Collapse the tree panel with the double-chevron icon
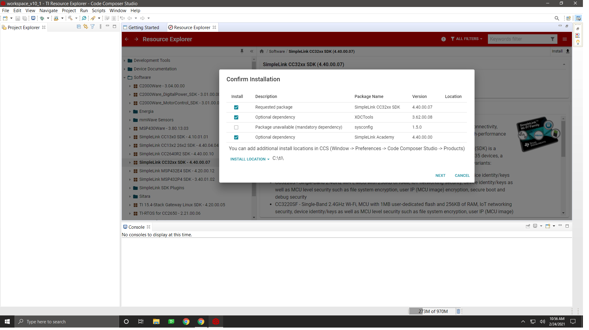 coord(252,51)
